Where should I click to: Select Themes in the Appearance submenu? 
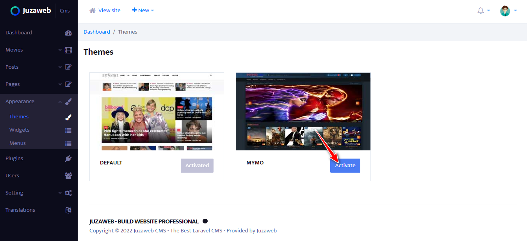[39, 117]
